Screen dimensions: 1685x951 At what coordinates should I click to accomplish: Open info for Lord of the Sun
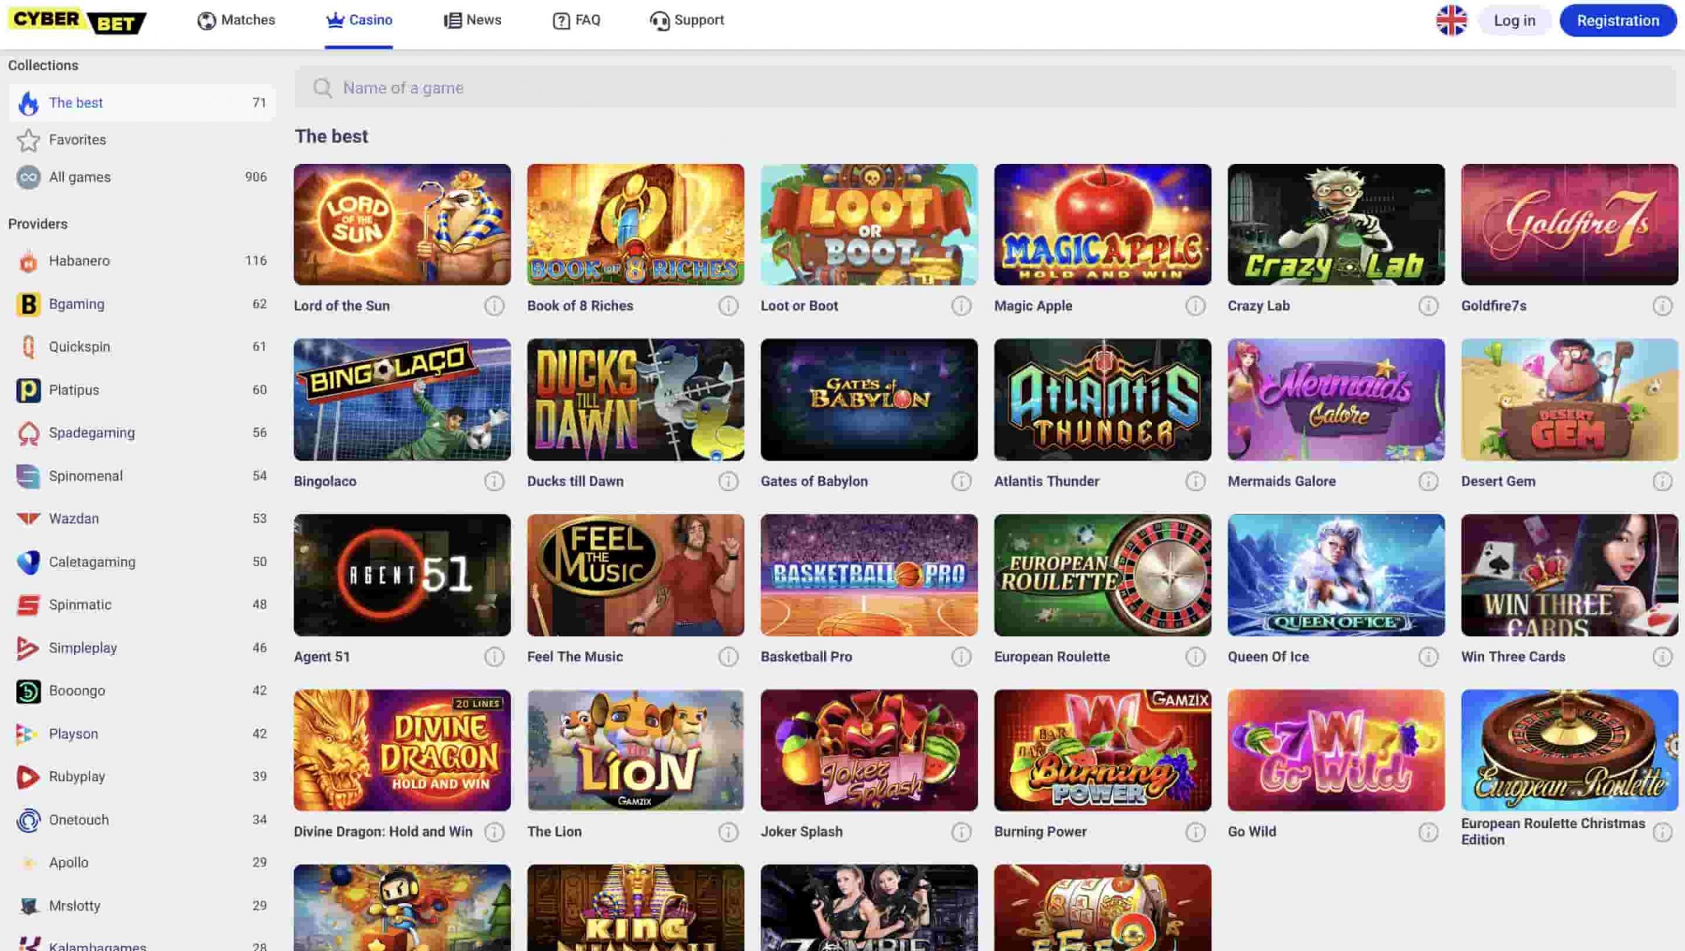(x=494, y=306)
